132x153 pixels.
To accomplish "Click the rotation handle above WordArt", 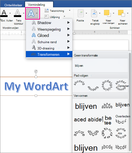I will [x=36, y=71].
